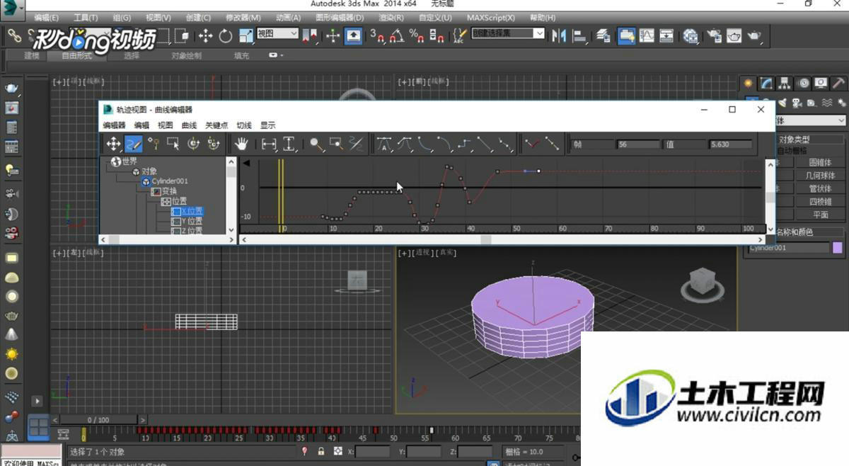Toggle Window/Crossing selection mode
The width and height of the screenshot is (849, 466).
click(182, 35)
